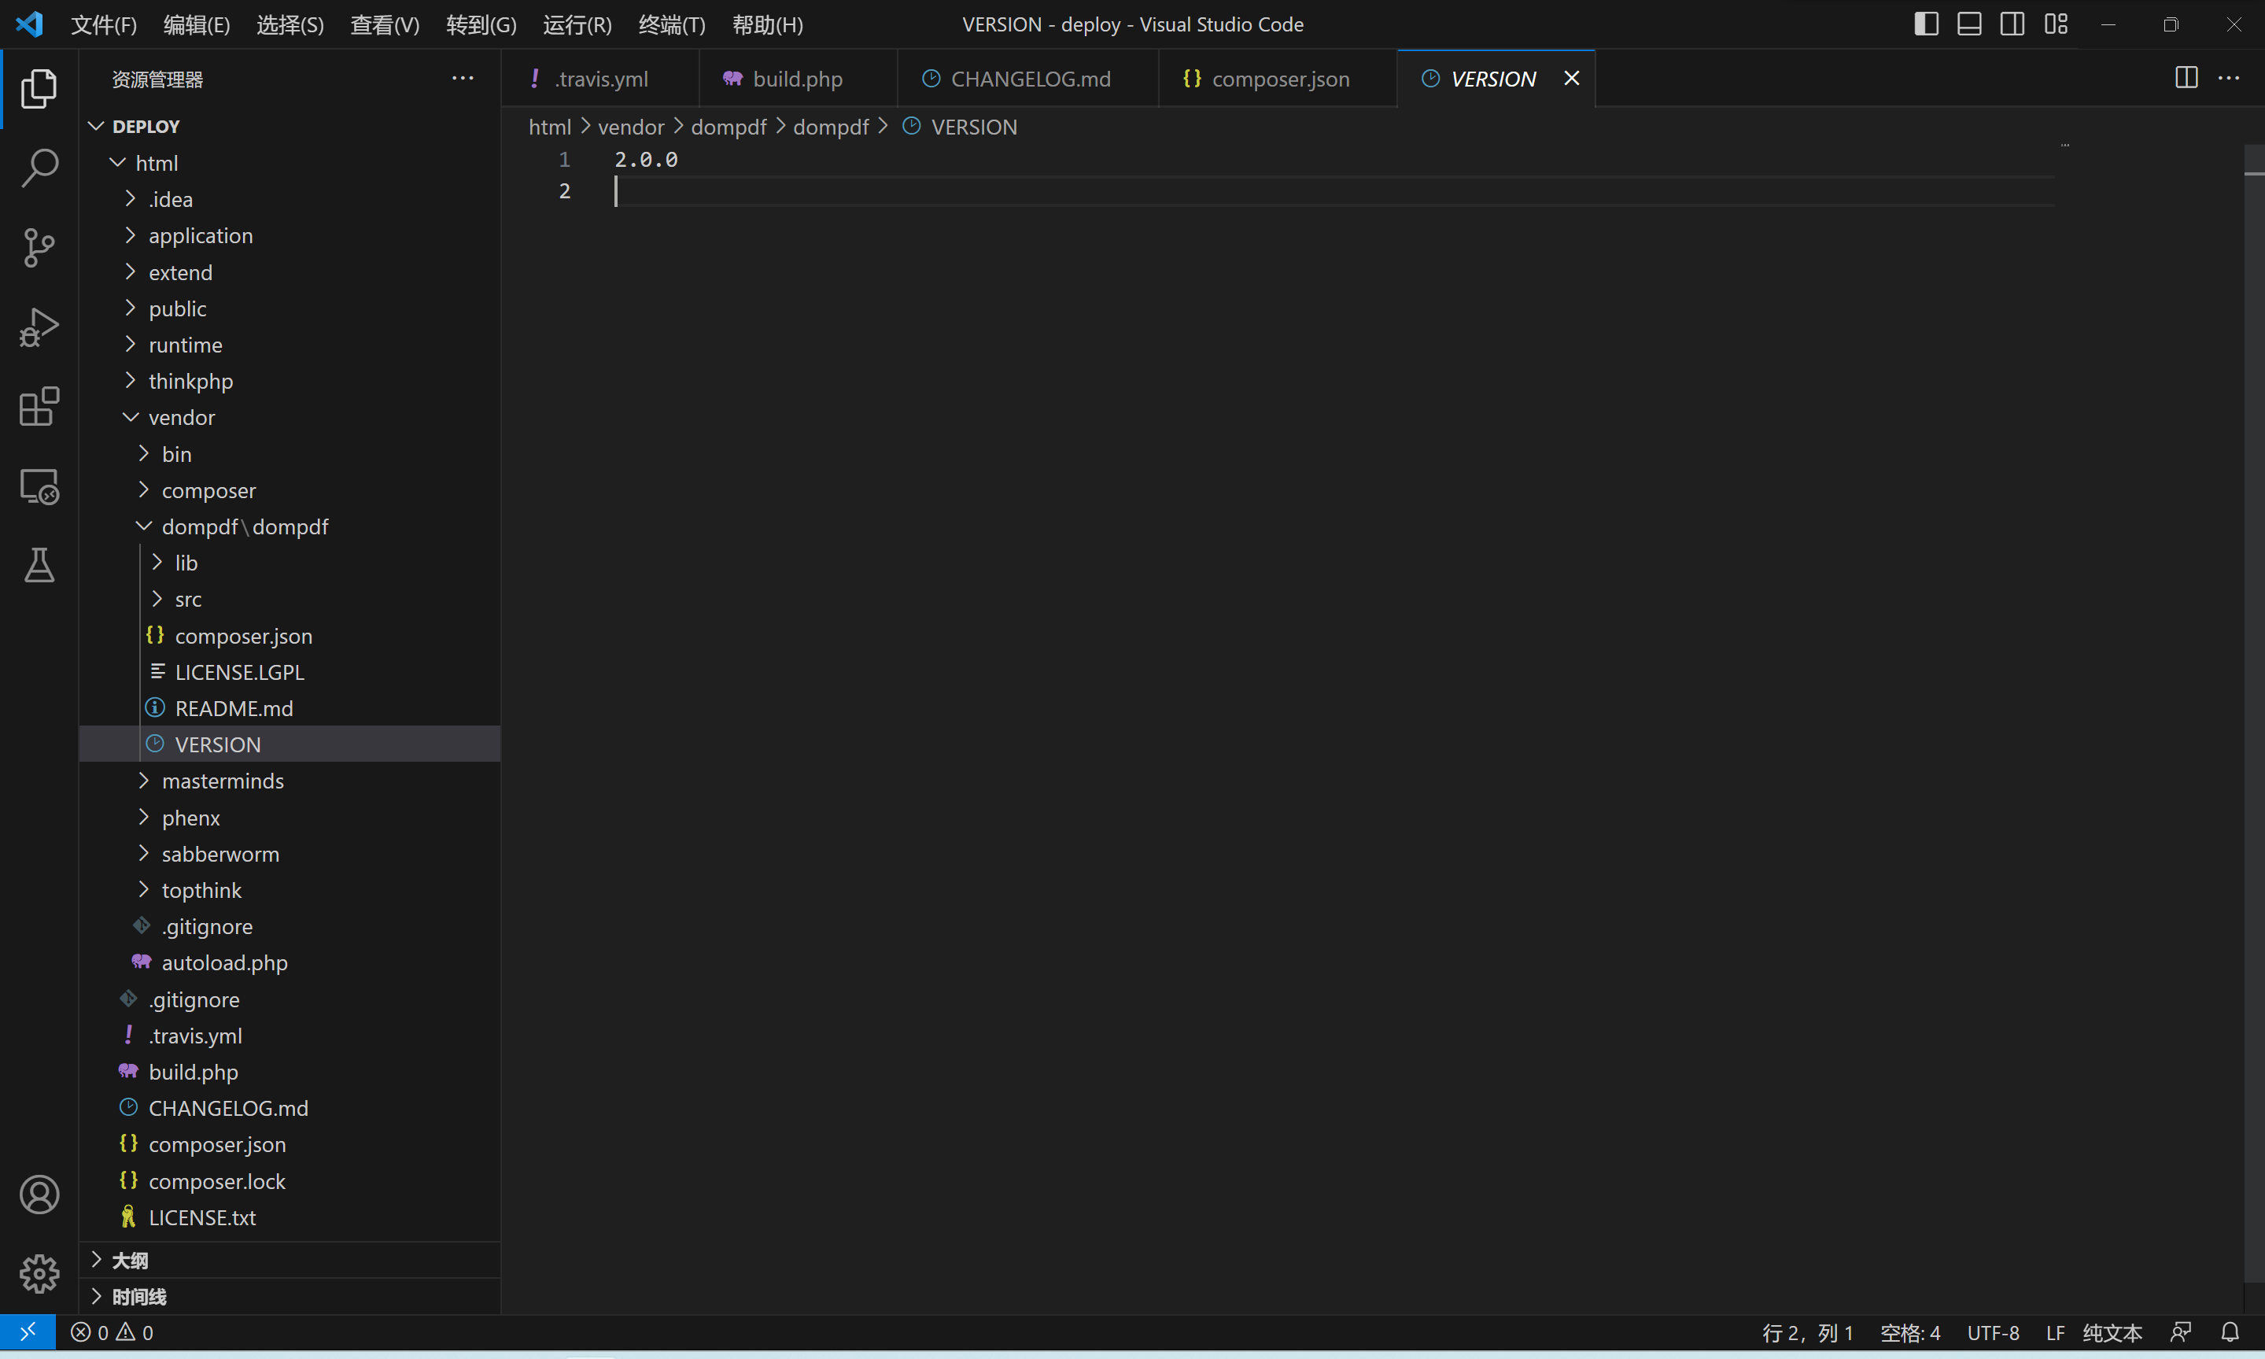Click the notifications bell in status bar
The height and width of the screenshot is (1359, 2265).
click(2230, 1332)
